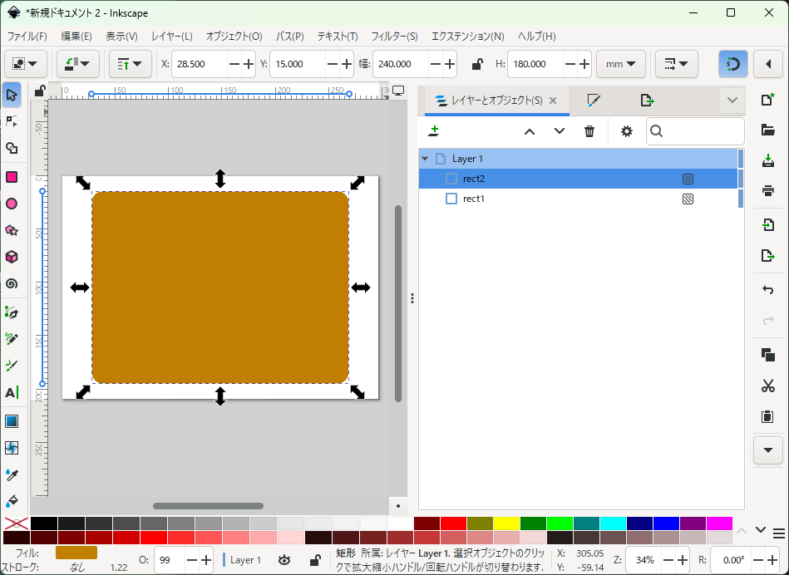Collapse the Layer 1 tree node
Viewport: 789px width, 575px height.
425,159
